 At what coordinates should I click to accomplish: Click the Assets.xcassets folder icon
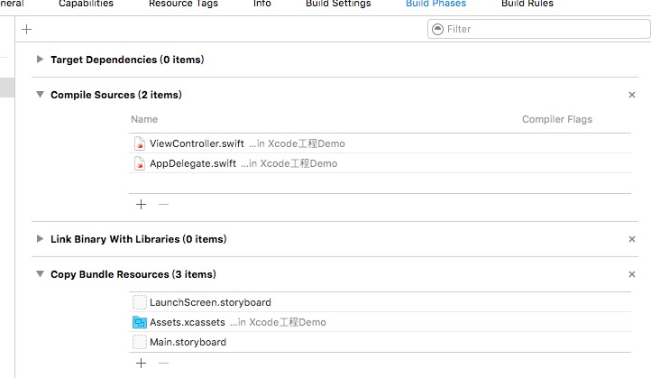(140, 322)
